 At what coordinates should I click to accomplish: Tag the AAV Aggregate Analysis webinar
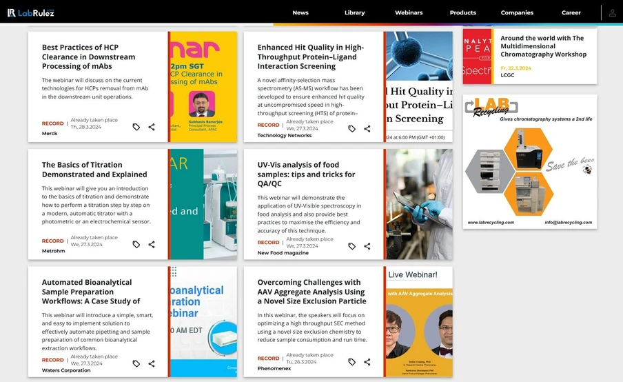coord(351,362)
